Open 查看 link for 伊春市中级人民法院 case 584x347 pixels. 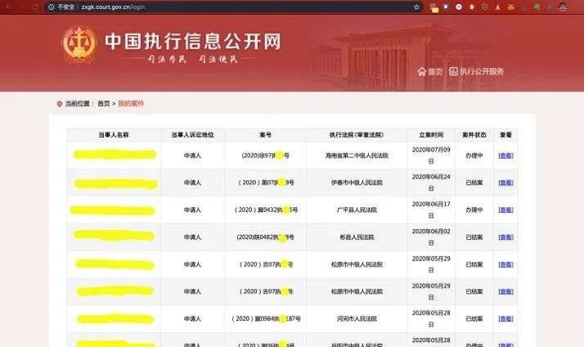click(505, 183)
